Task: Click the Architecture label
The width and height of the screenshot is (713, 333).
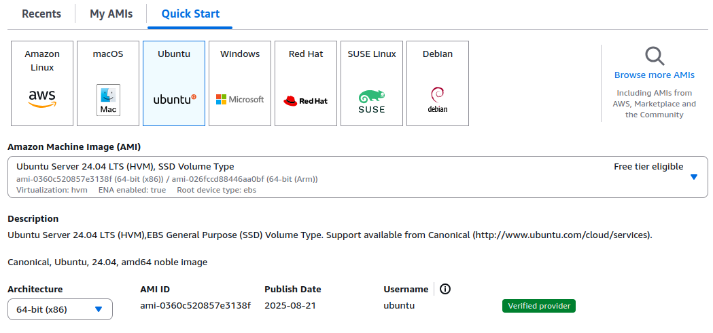Action: (x=35, y=289)
